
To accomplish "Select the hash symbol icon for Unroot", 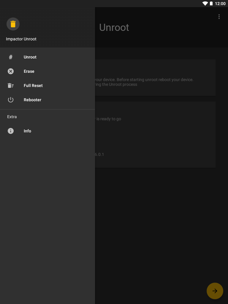I will pos(11,57).
